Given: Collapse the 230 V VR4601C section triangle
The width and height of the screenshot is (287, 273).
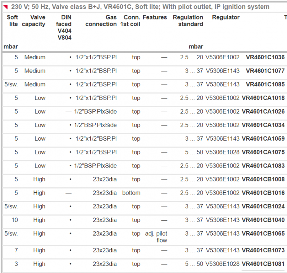Looking at the screenshot, I should pos(6,7).
